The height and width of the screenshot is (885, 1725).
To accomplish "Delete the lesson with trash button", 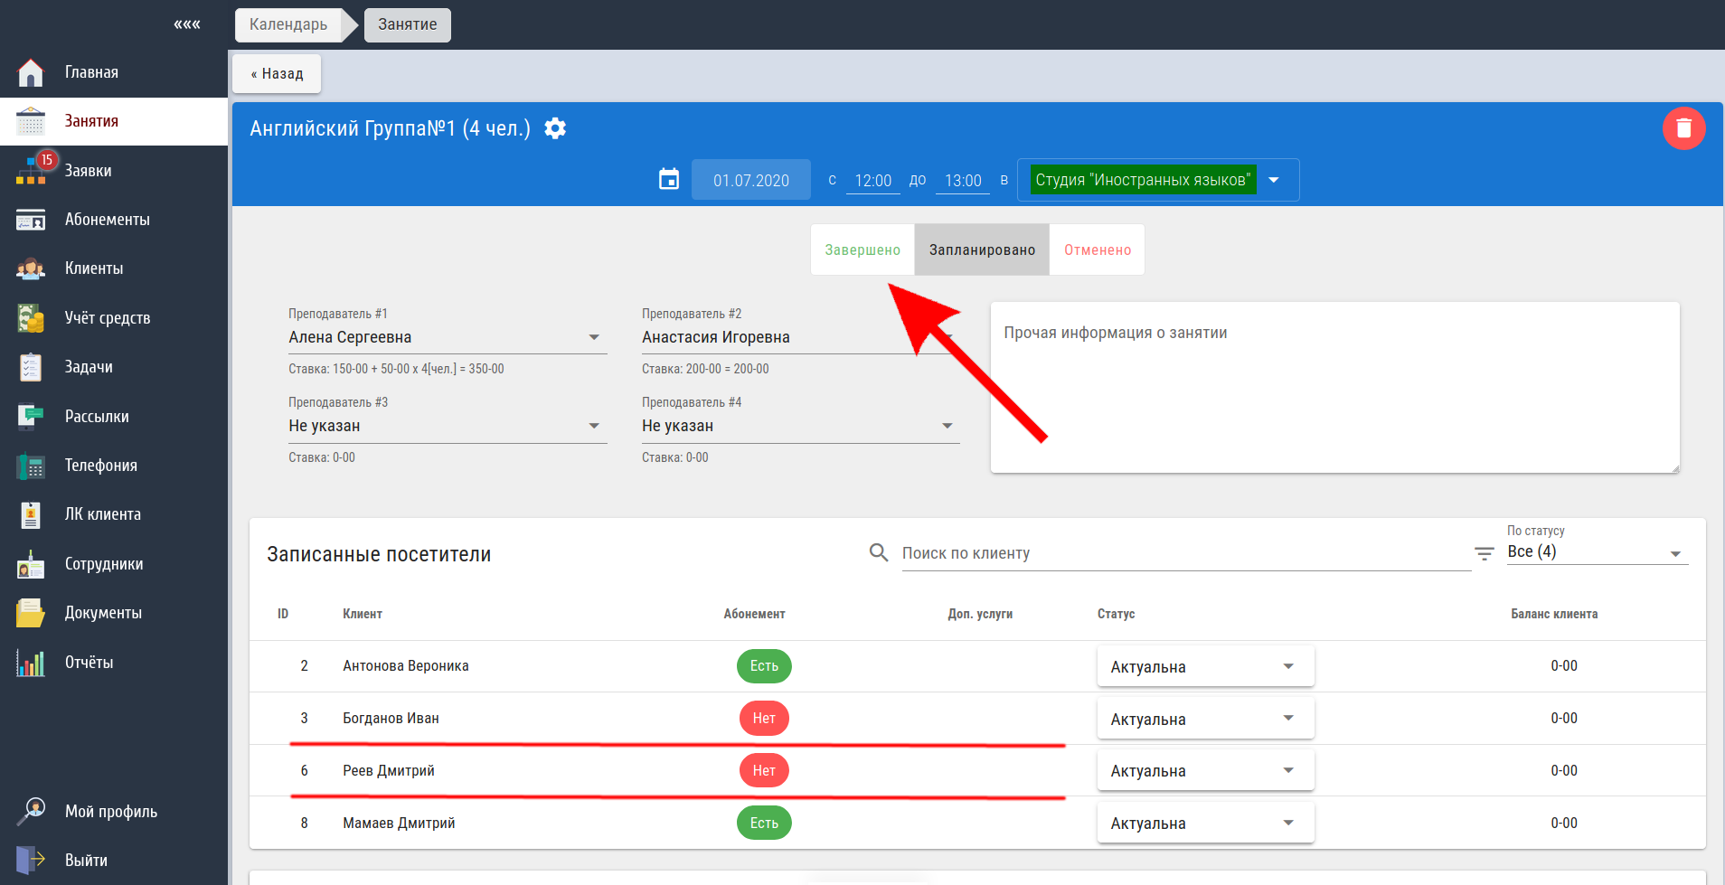I will pyautogui.click(x=1683, y=128).
